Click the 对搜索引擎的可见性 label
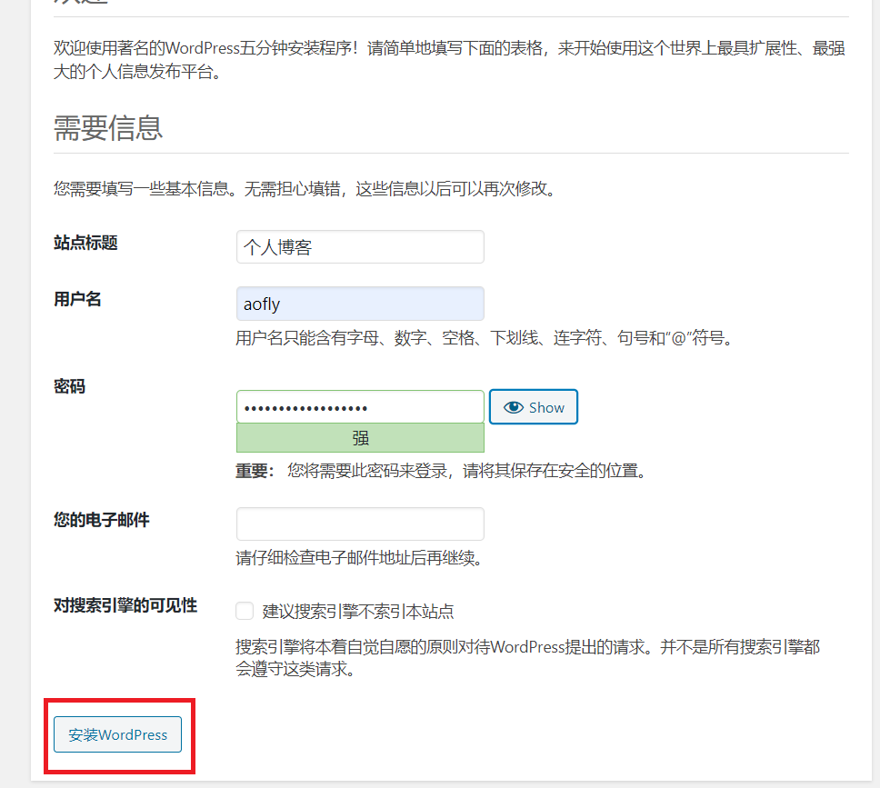This screenshot has width=880, height=788. click(125, 605)
